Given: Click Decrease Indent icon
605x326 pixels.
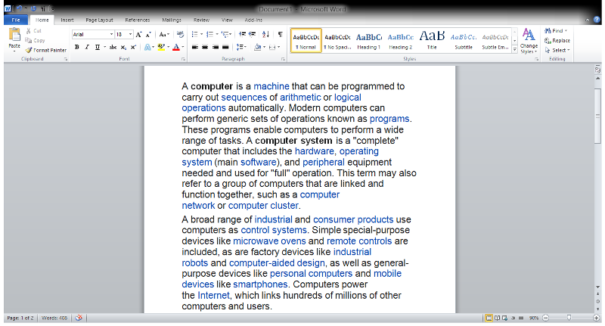Looking at the screenshot, I should click(242, 34).
